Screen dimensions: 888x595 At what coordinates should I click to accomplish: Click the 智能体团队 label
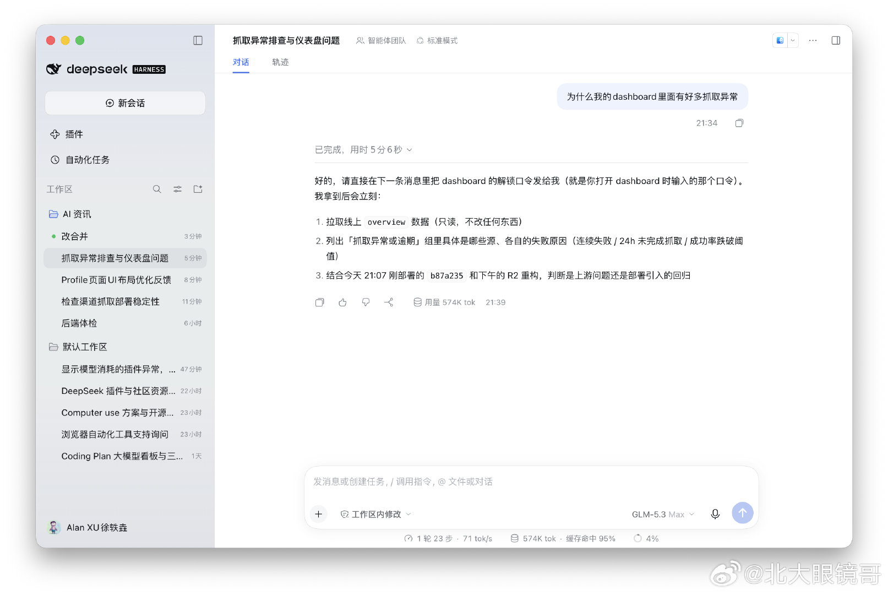click(381, 40)
